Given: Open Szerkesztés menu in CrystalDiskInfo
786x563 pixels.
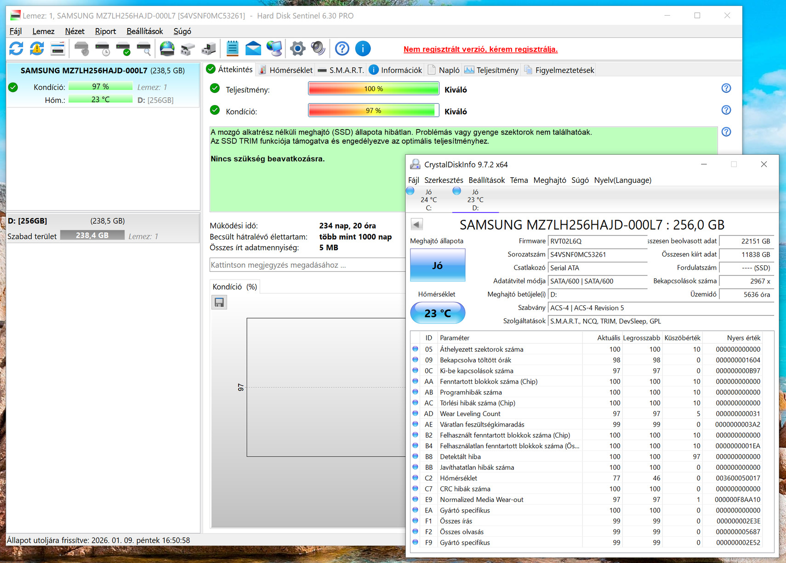Looking at the screenshot, I should coord(444,180).
